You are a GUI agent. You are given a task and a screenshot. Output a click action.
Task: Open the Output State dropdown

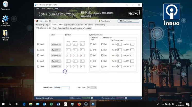[x=92, y=88]
